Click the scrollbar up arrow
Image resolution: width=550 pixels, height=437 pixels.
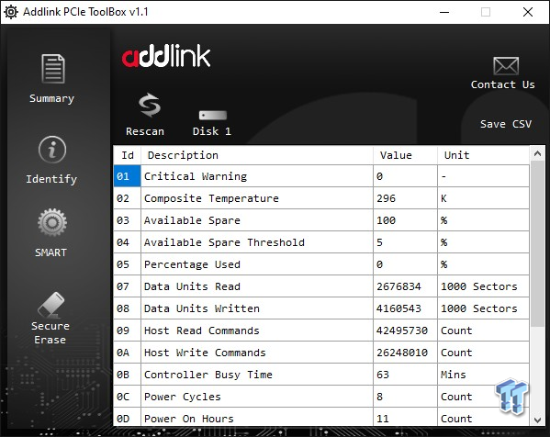pos(537,153)
